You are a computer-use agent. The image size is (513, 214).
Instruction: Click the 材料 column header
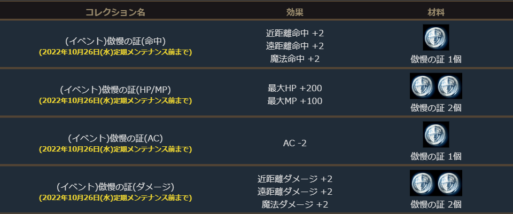(x=436, y=11)
